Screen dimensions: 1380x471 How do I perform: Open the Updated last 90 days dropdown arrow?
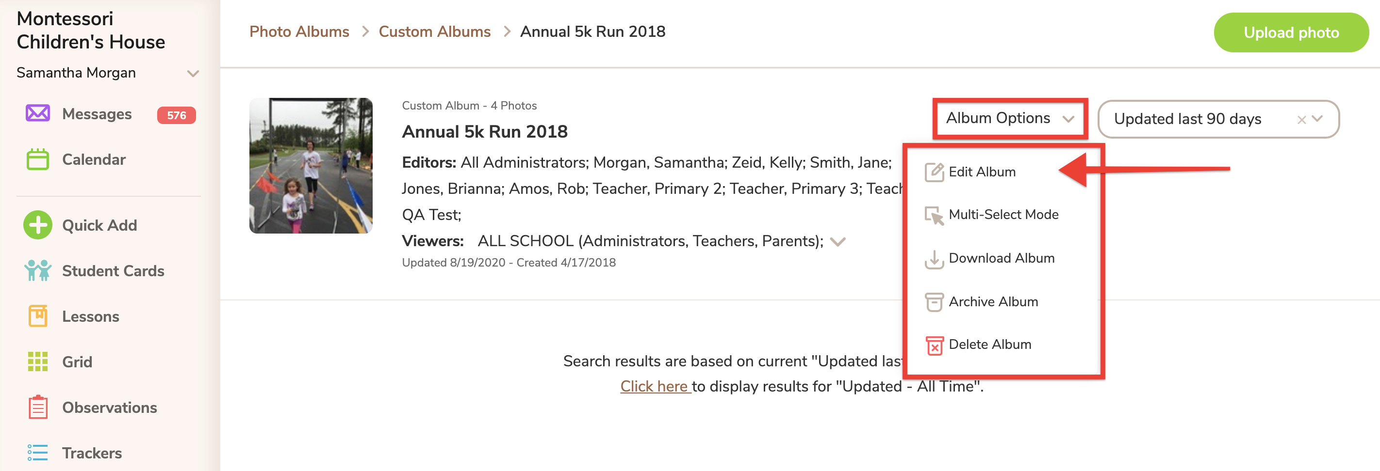point(1317,119)
